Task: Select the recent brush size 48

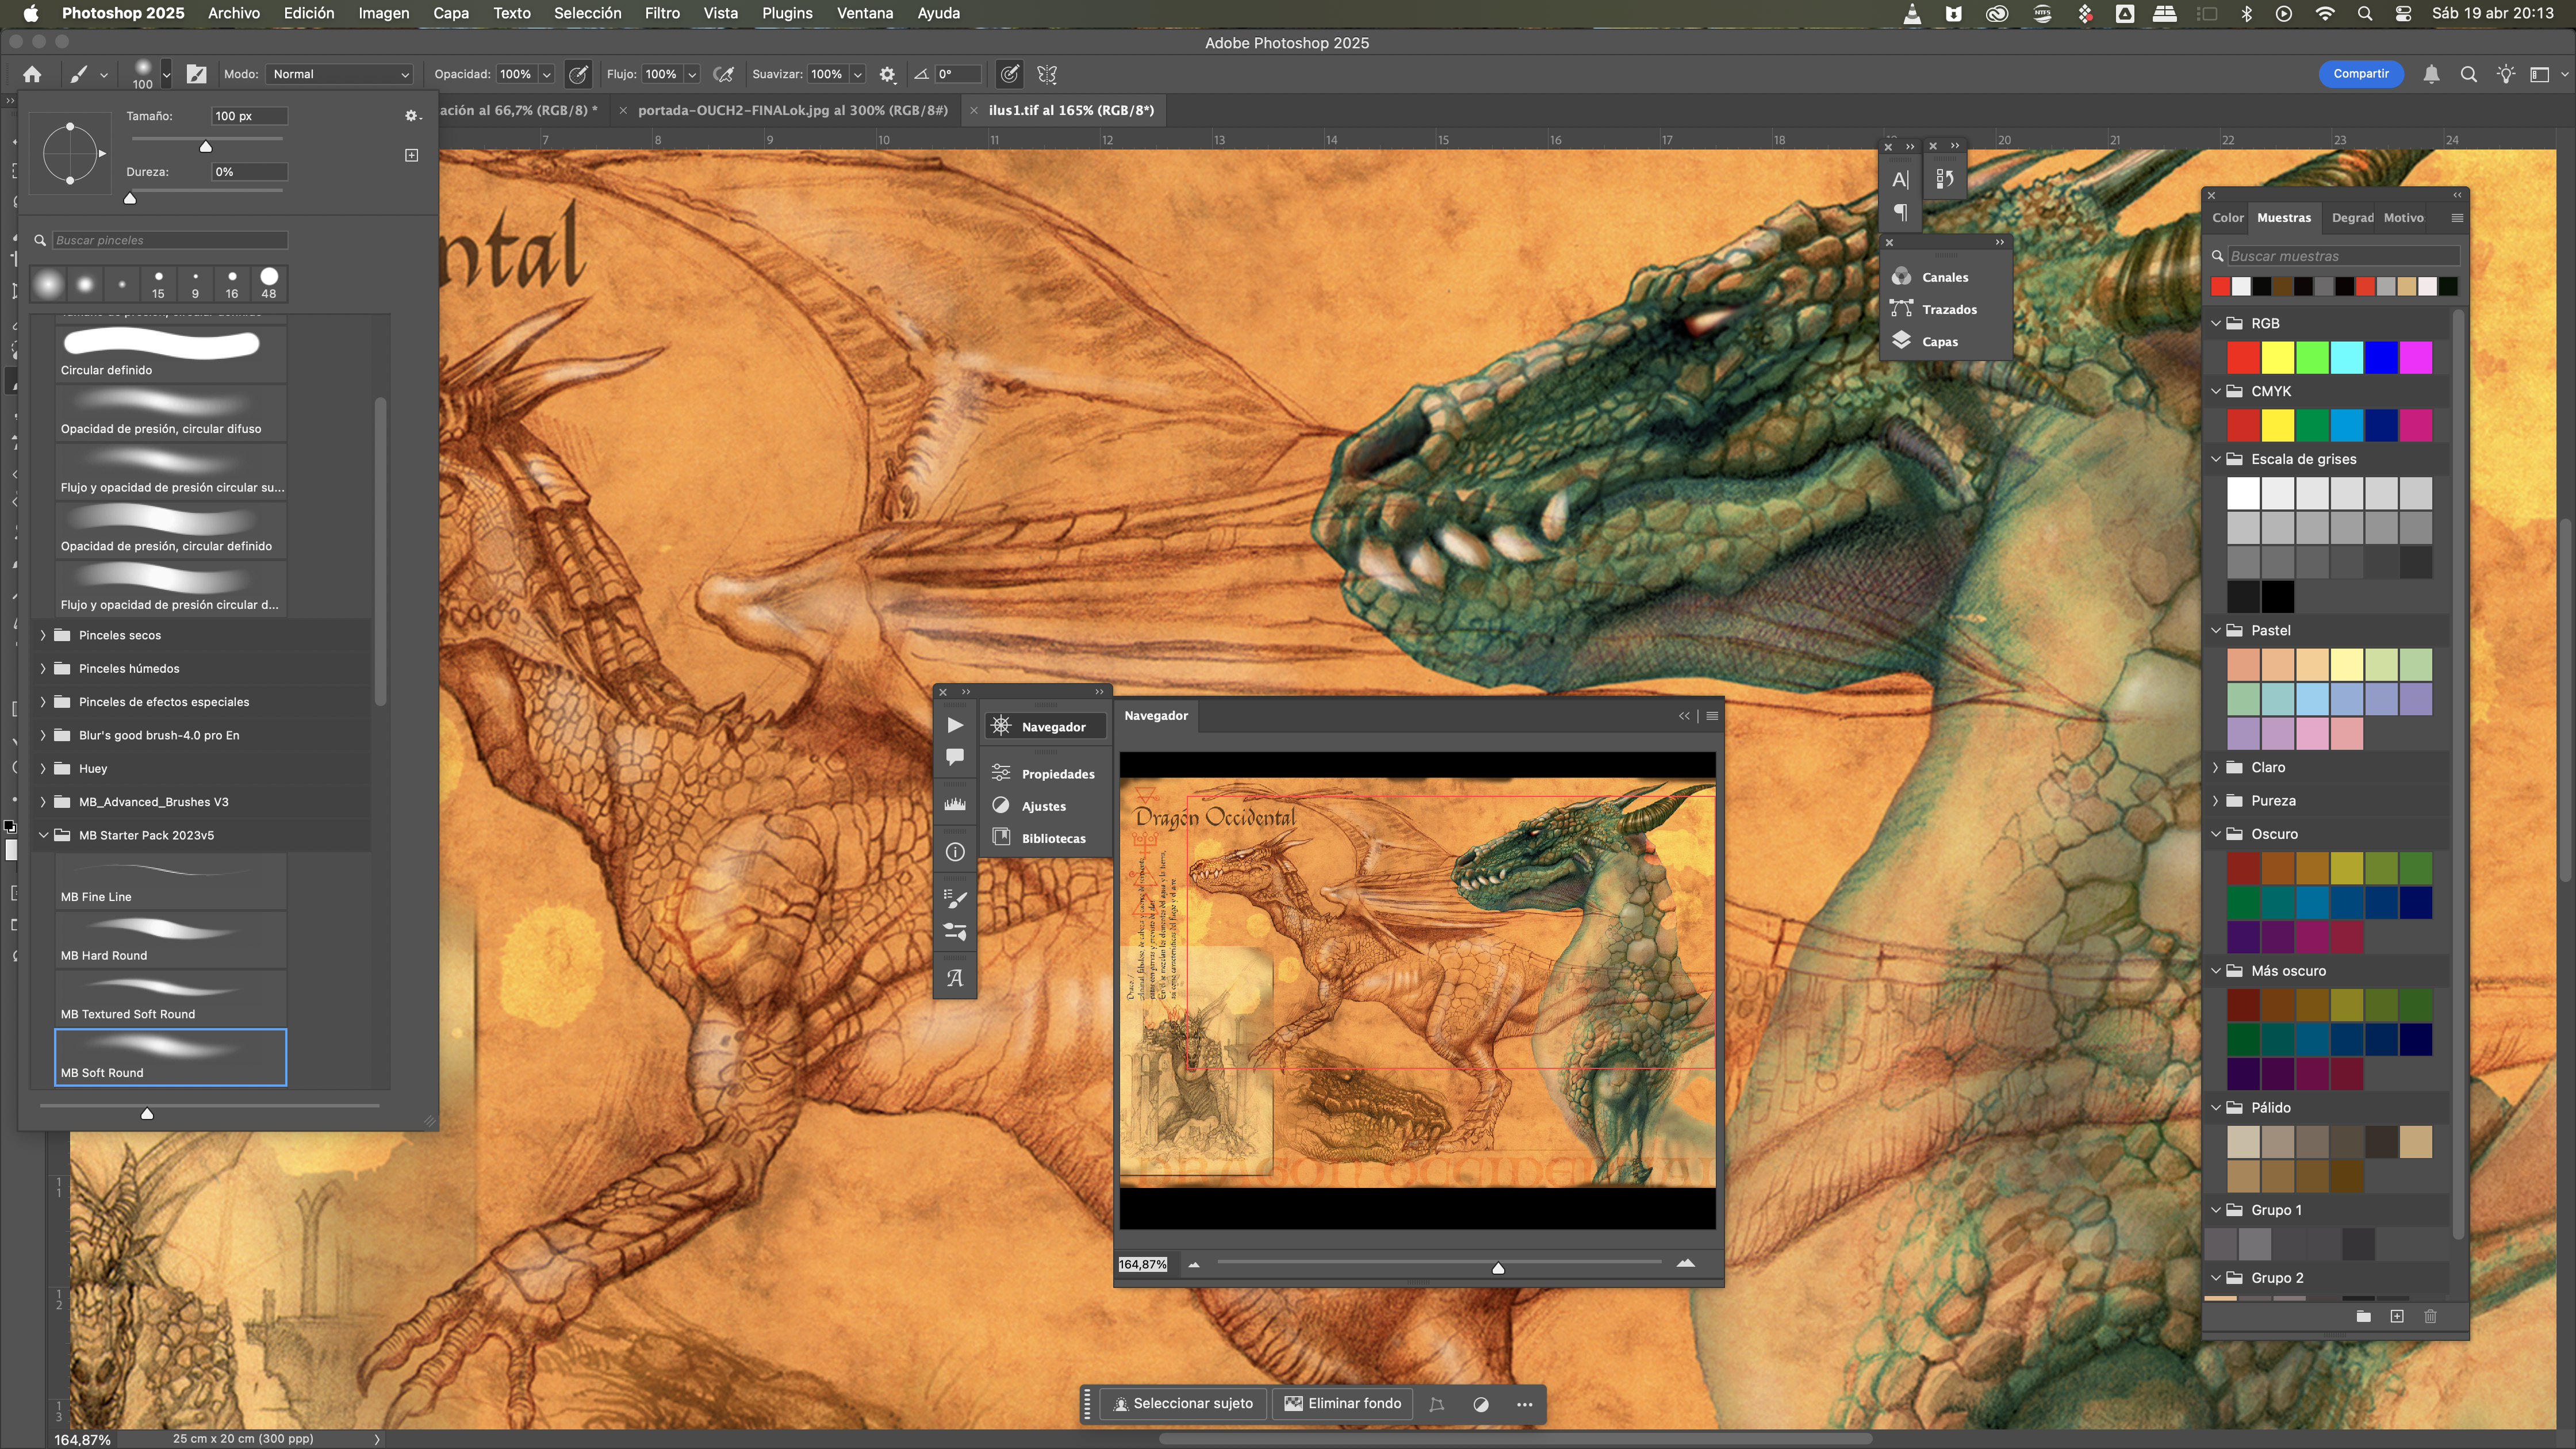Action: 269,283
